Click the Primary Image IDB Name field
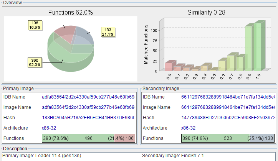Viewport: 278px width, 161px height. pyautogui.click(x=88, y=97)
